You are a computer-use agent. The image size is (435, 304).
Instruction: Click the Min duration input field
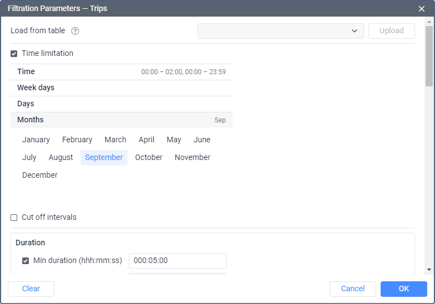point(178,260)
